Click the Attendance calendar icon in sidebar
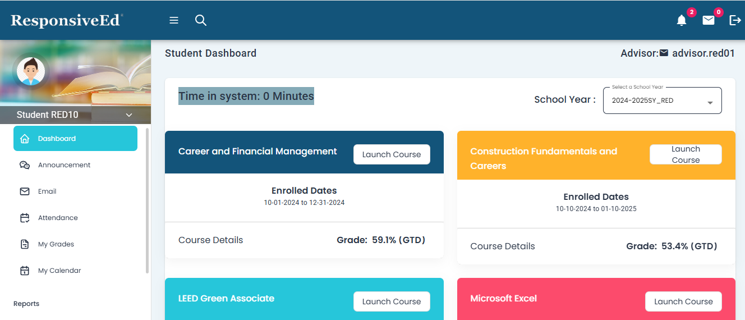The width and height of the screenshot is (745, 320). tap(25, 218)
